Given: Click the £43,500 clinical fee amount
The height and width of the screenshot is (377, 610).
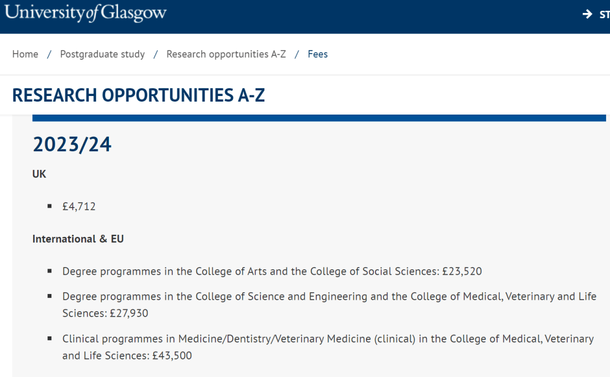Looking at the screenshot, I should 172,356.
